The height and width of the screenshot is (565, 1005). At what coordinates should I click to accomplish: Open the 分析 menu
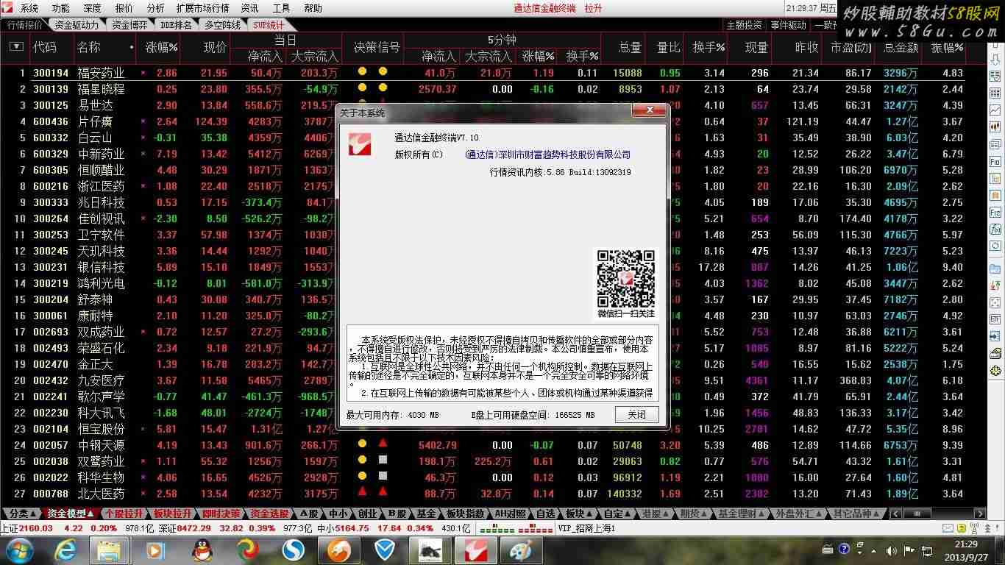(x=155, y=8)
